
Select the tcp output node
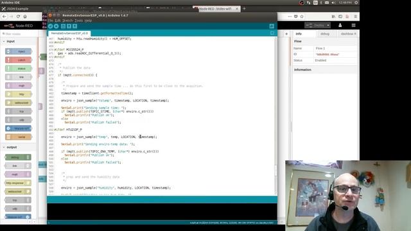(x=18, y=200)
